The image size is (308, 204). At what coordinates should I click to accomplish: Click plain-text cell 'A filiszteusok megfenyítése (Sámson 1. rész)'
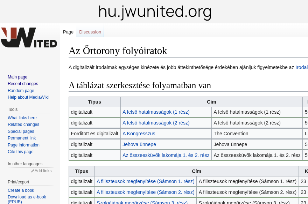pyautogui.click(x=247, y=181)
